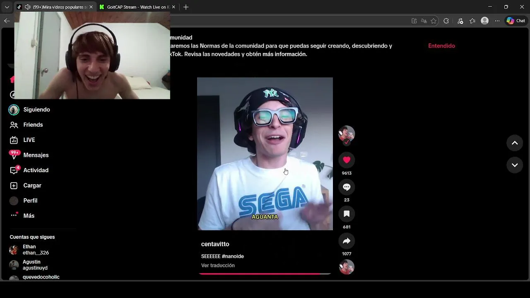Switch to GoitCAP Stream Kick tab
The image size is (530, 298).
137,7
